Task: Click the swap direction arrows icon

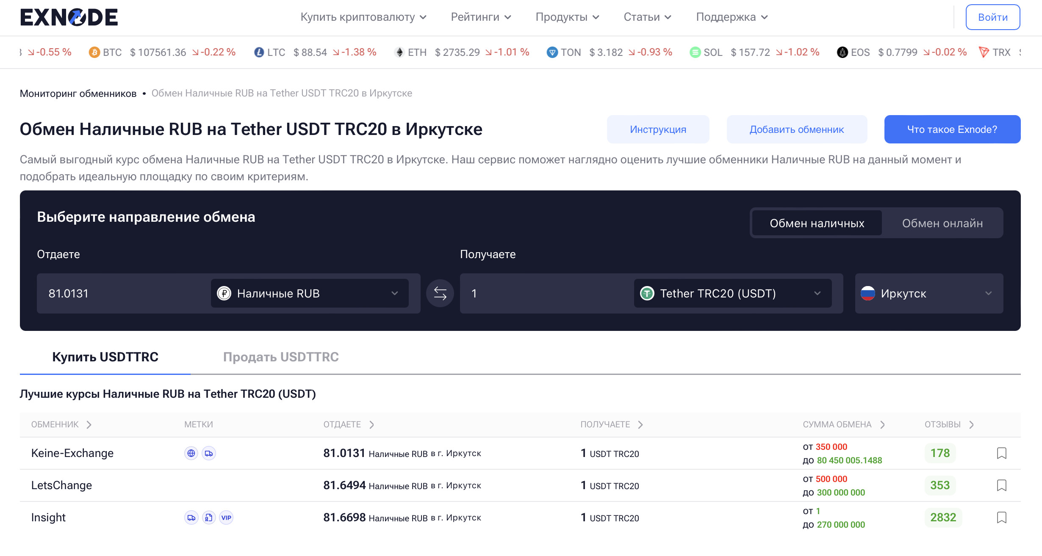Action: pos(440,293)
